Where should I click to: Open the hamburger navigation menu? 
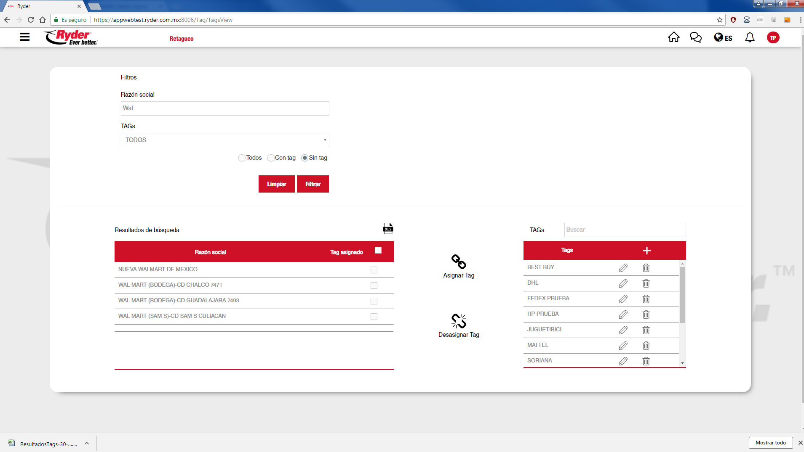(x=24, y=37)
